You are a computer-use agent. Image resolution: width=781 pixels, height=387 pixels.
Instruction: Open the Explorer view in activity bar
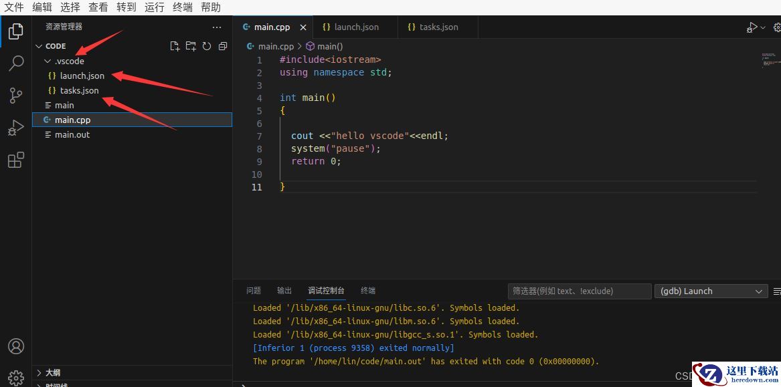pyautogui.click(x=16, y=31)
